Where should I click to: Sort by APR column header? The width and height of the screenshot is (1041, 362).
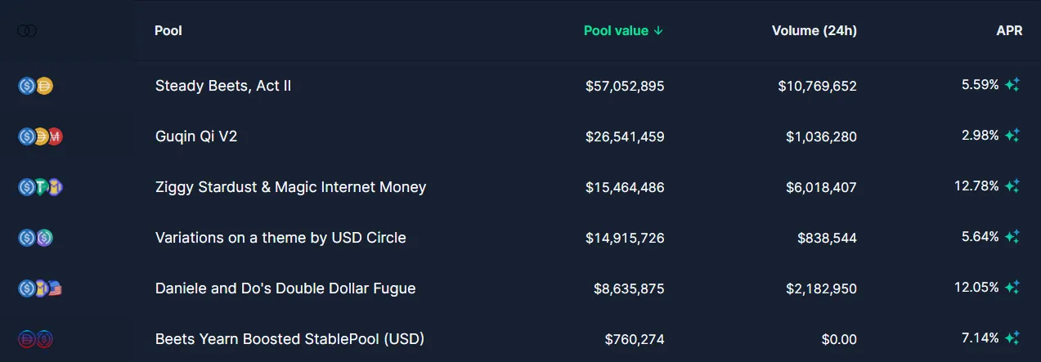1009,31
